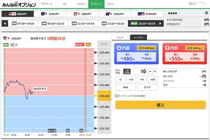Select the EURJPY currency pair

[x=50, y=14]
